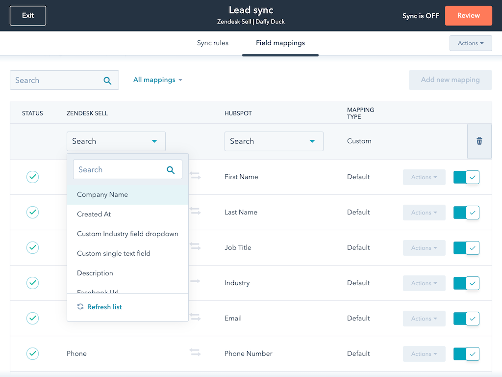Click the Refresh list link
The width and height of the screenshot is (502, 377).
coord(104,307)
